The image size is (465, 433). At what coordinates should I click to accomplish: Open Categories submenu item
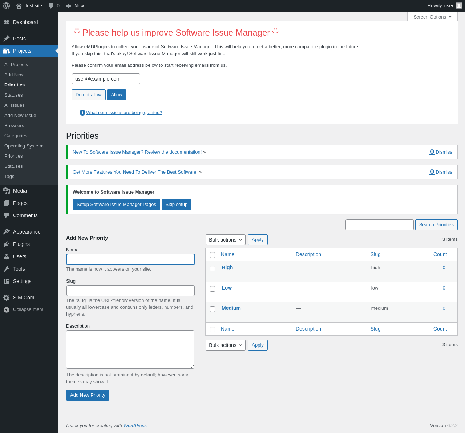click(x=16, y=135)
